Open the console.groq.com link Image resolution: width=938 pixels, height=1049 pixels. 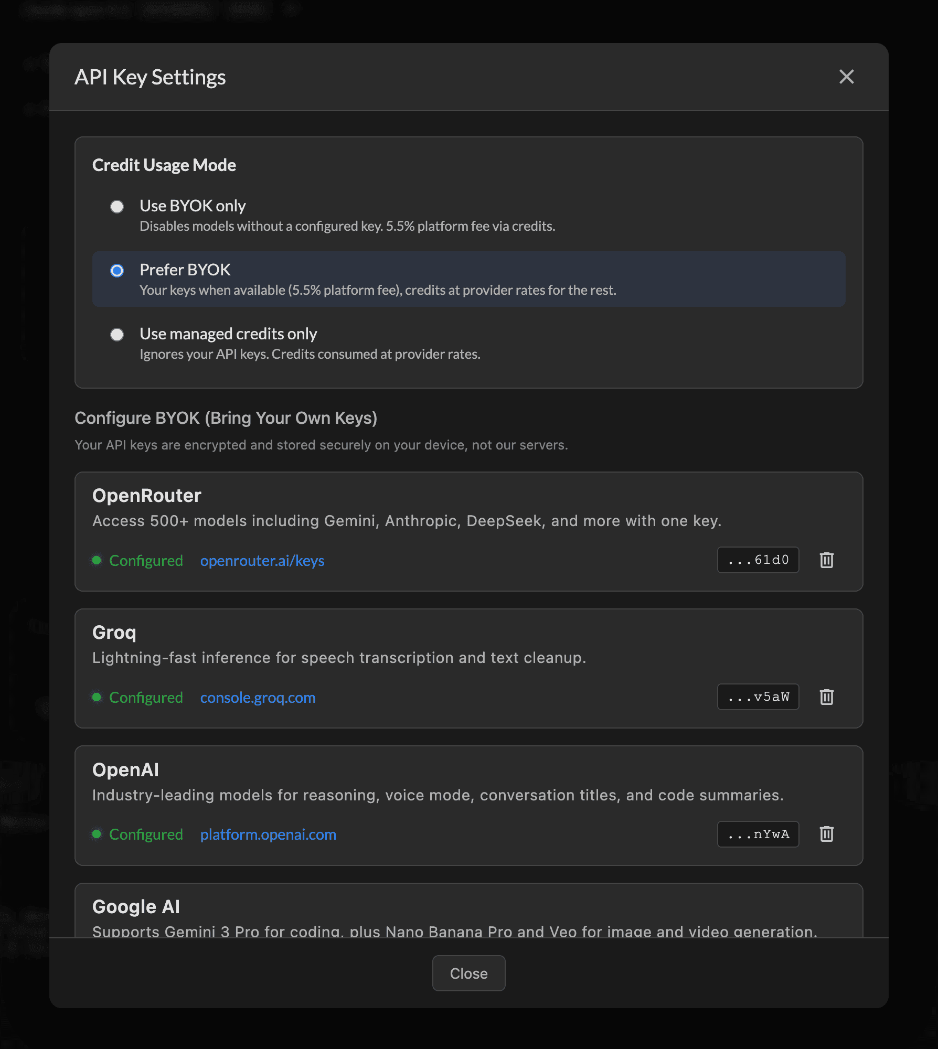258,698
